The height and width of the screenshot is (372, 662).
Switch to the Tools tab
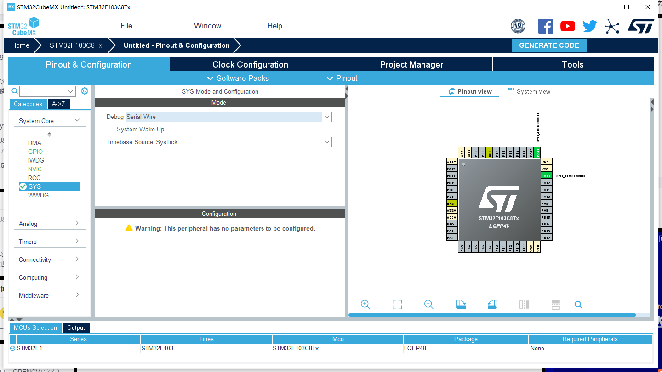[573, 65]
